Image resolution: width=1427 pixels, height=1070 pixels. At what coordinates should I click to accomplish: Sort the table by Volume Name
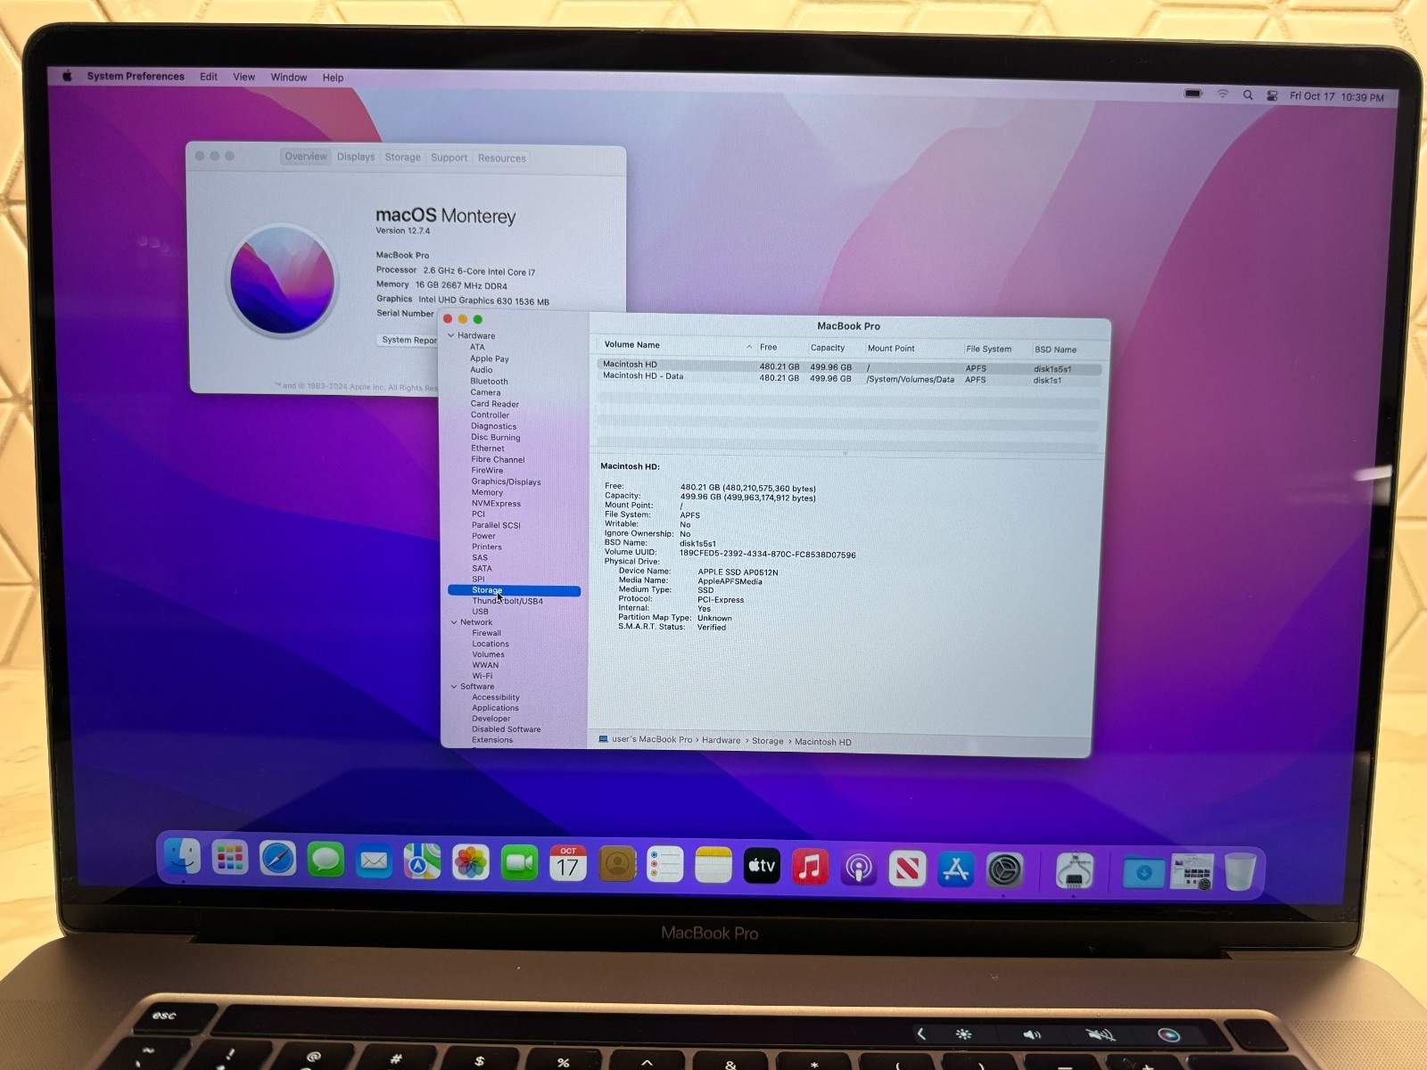click(x=632, y=345)
